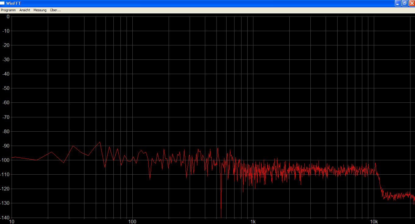Click the -100 dB axis label
Screen dimensions: 415x224
click(x=5, y=160)
